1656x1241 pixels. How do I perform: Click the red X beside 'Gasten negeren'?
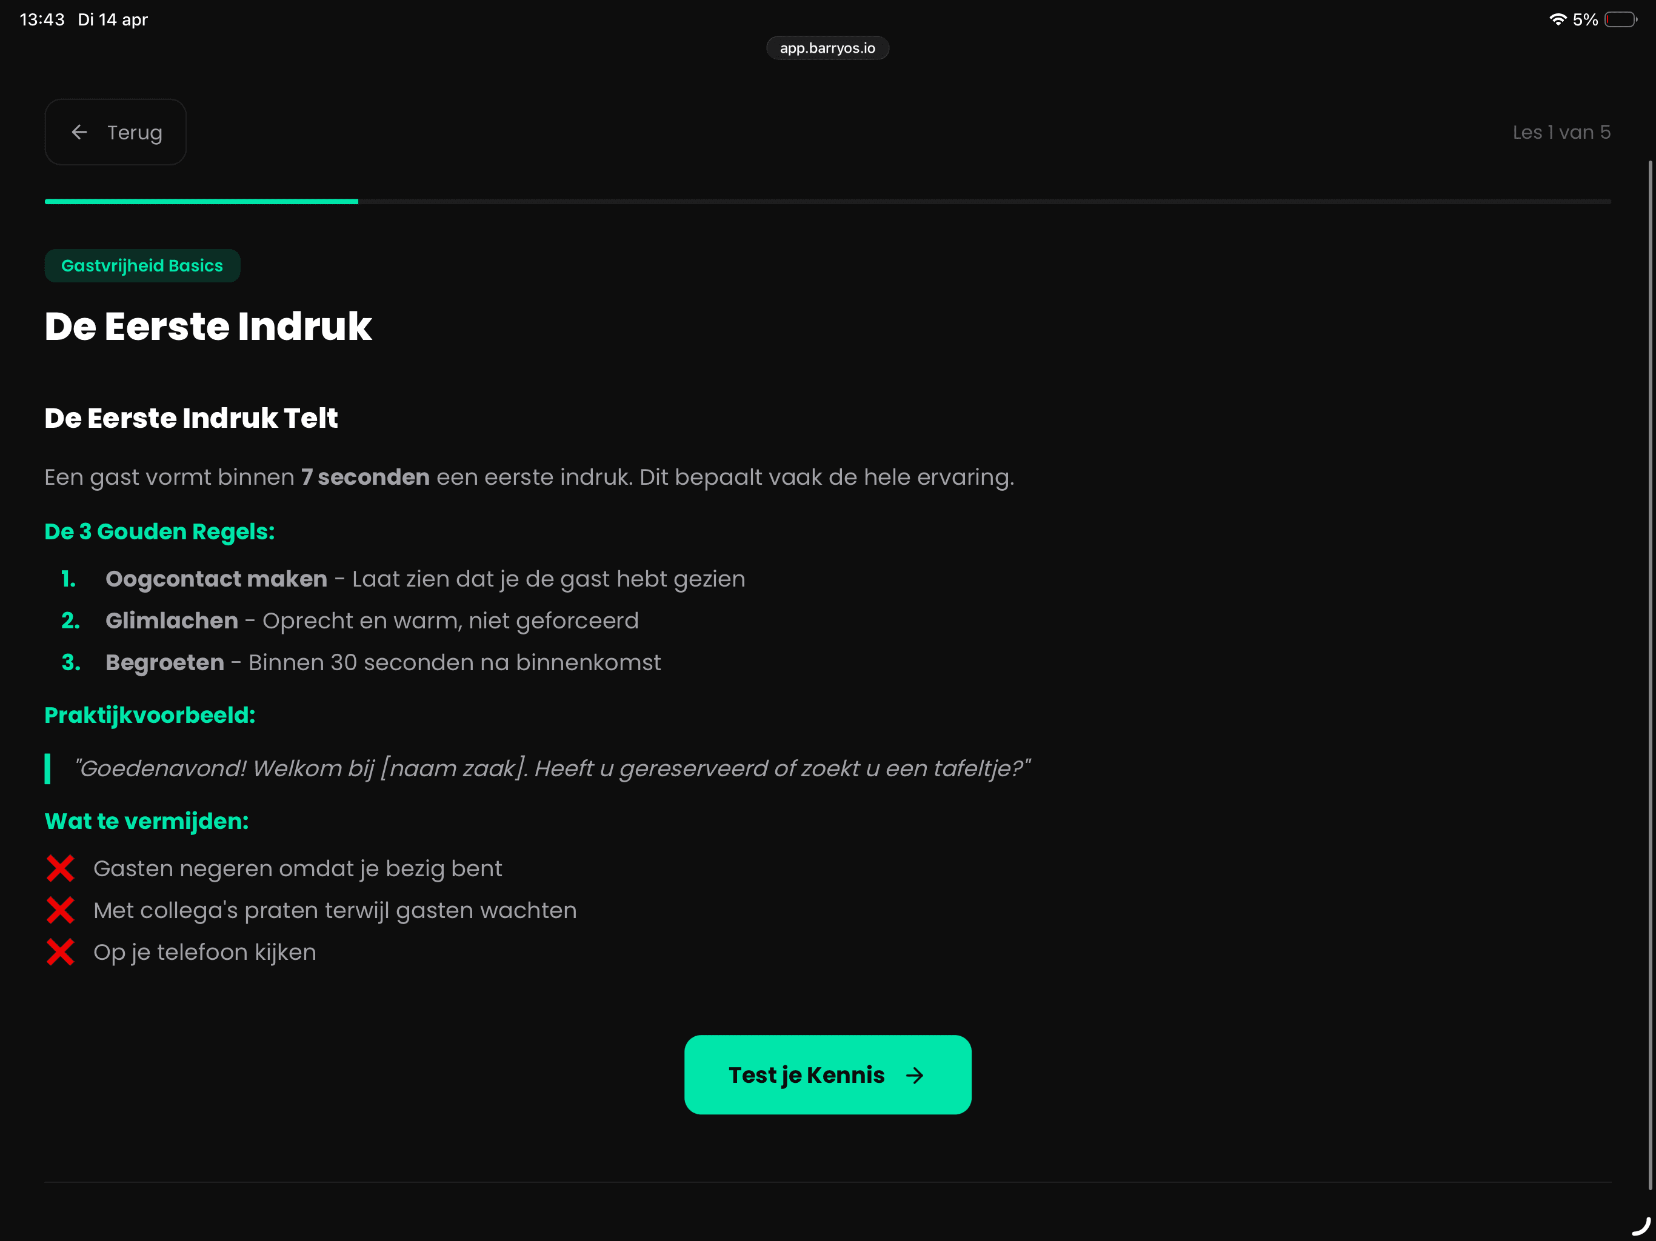(x=60, y=868)
